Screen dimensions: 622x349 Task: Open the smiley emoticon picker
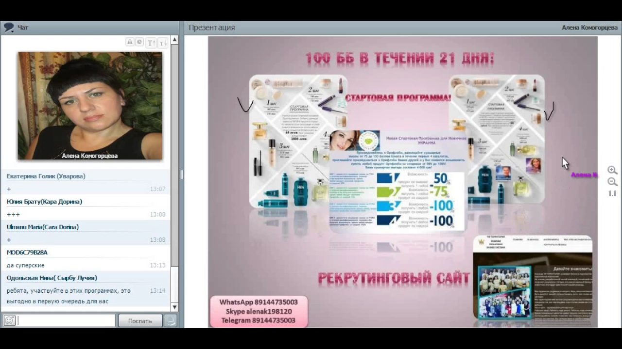9,320
